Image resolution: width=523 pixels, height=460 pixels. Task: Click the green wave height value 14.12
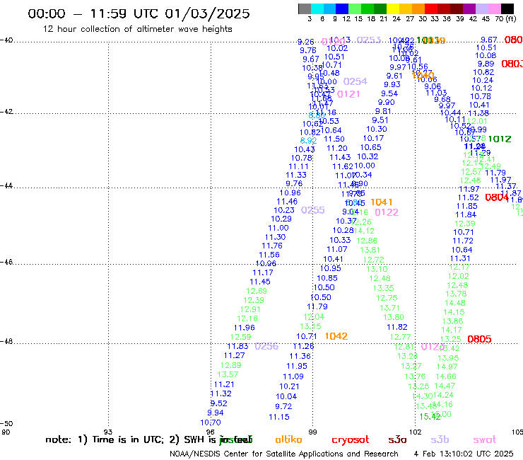coord(364,231)
